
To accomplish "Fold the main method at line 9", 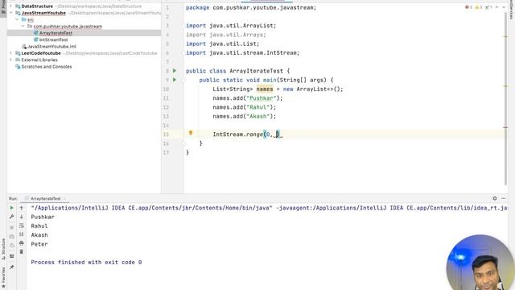I will (183, 80).
